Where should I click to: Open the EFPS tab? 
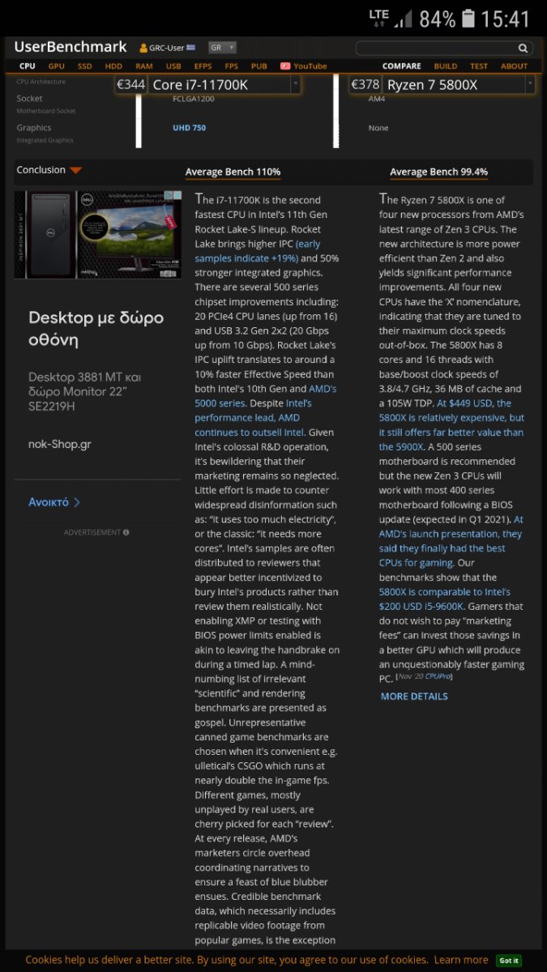[x=203, y=66]
